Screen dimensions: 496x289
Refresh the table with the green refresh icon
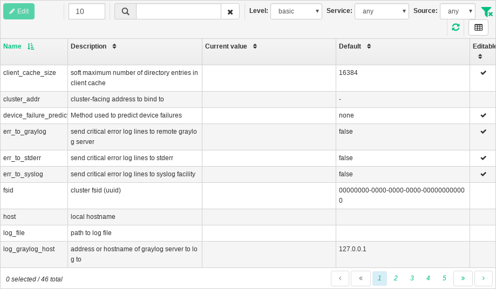(x=456, y=27)
